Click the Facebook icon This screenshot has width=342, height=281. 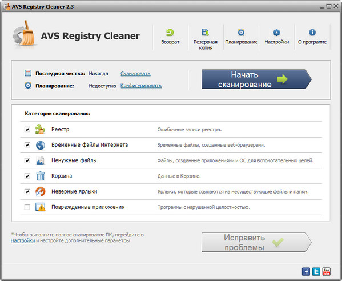306,272
